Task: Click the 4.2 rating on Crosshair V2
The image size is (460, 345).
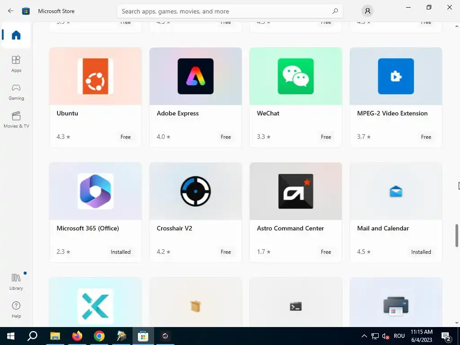Action: pyautogui.click(x=164, y=252)
